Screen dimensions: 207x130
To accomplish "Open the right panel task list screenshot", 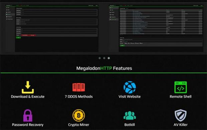I will 156,28.
